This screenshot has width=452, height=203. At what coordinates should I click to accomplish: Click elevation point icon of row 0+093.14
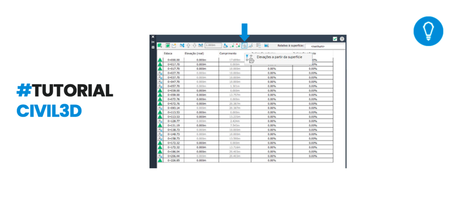point(160,108)
